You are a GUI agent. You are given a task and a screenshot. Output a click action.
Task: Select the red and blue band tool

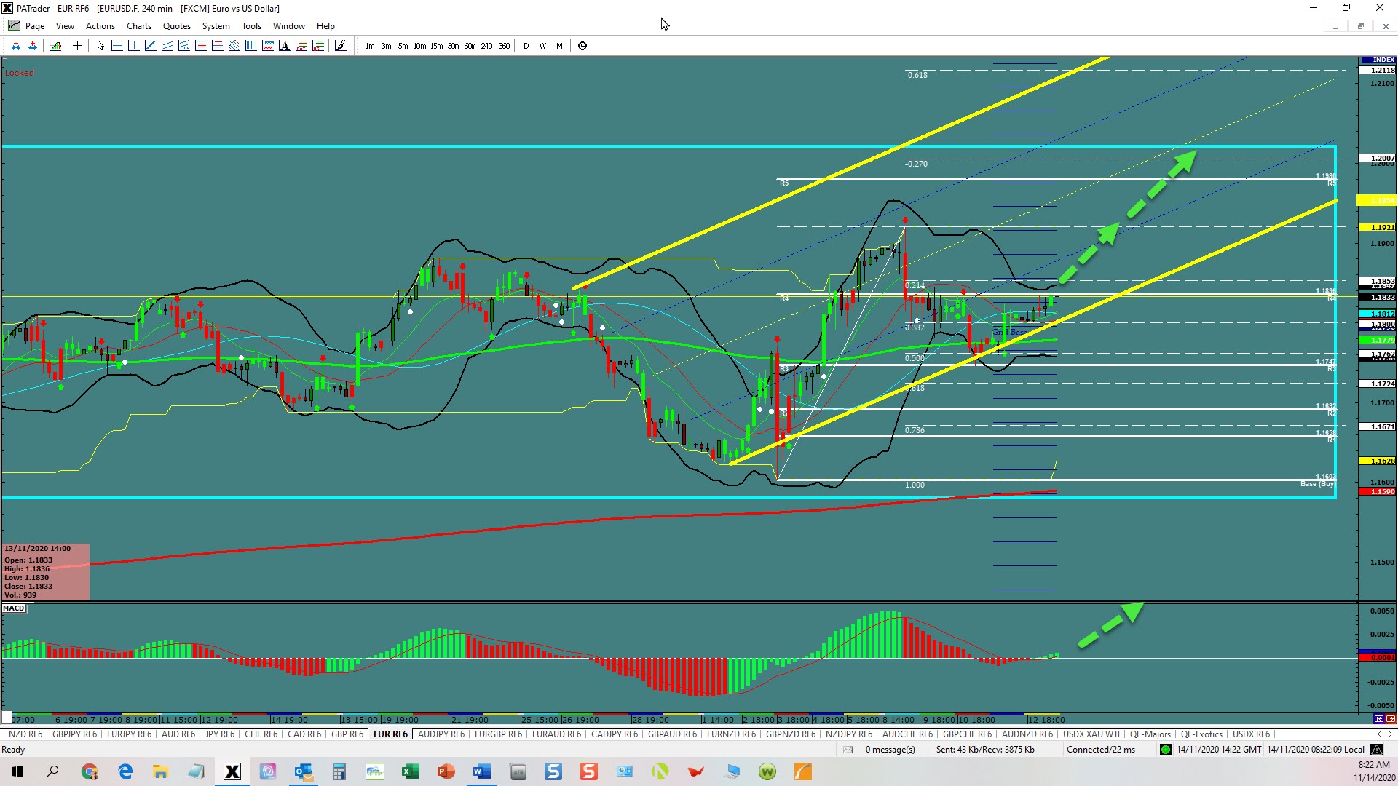[267, 46]
